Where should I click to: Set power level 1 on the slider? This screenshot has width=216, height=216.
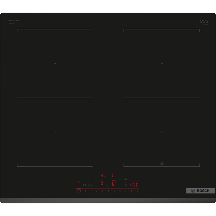[x=91, y=191]
